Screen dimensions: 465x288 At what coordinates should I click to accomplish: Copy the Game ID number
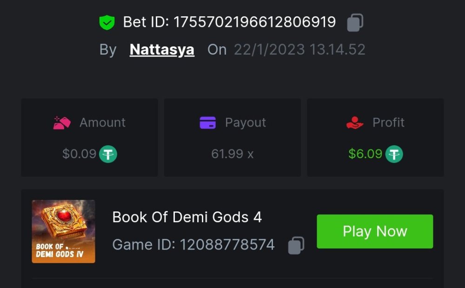pos(296,245)
